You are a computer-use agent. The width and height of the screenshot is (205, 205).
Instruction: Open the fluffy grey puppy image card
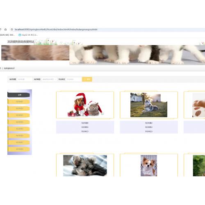point(85,165)
